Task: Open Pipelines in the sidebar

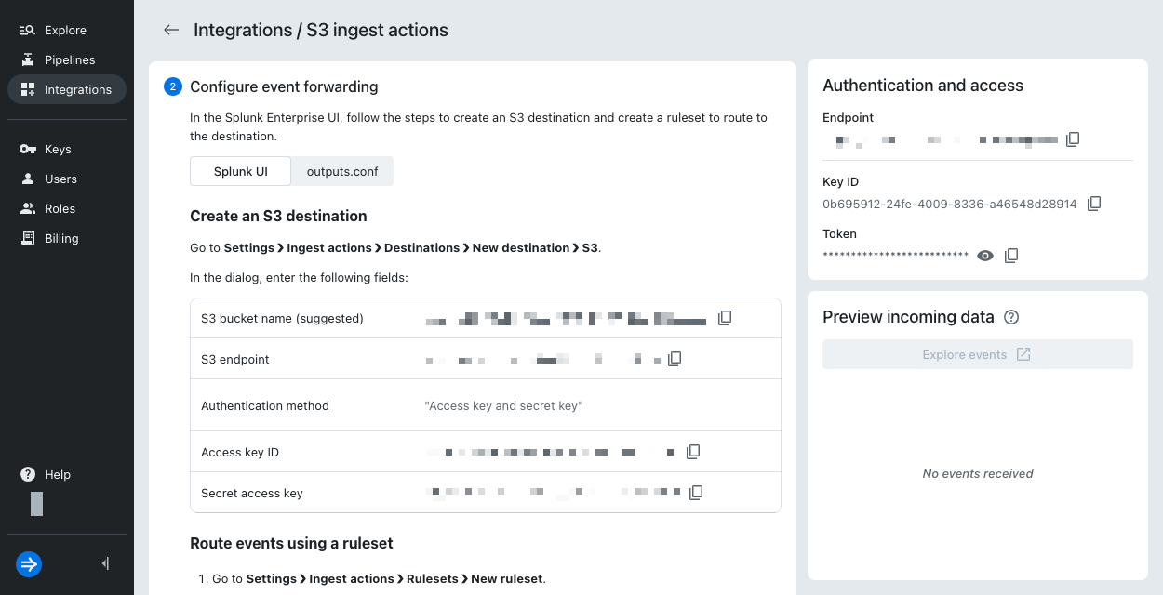Action: (x=67, y=59)
